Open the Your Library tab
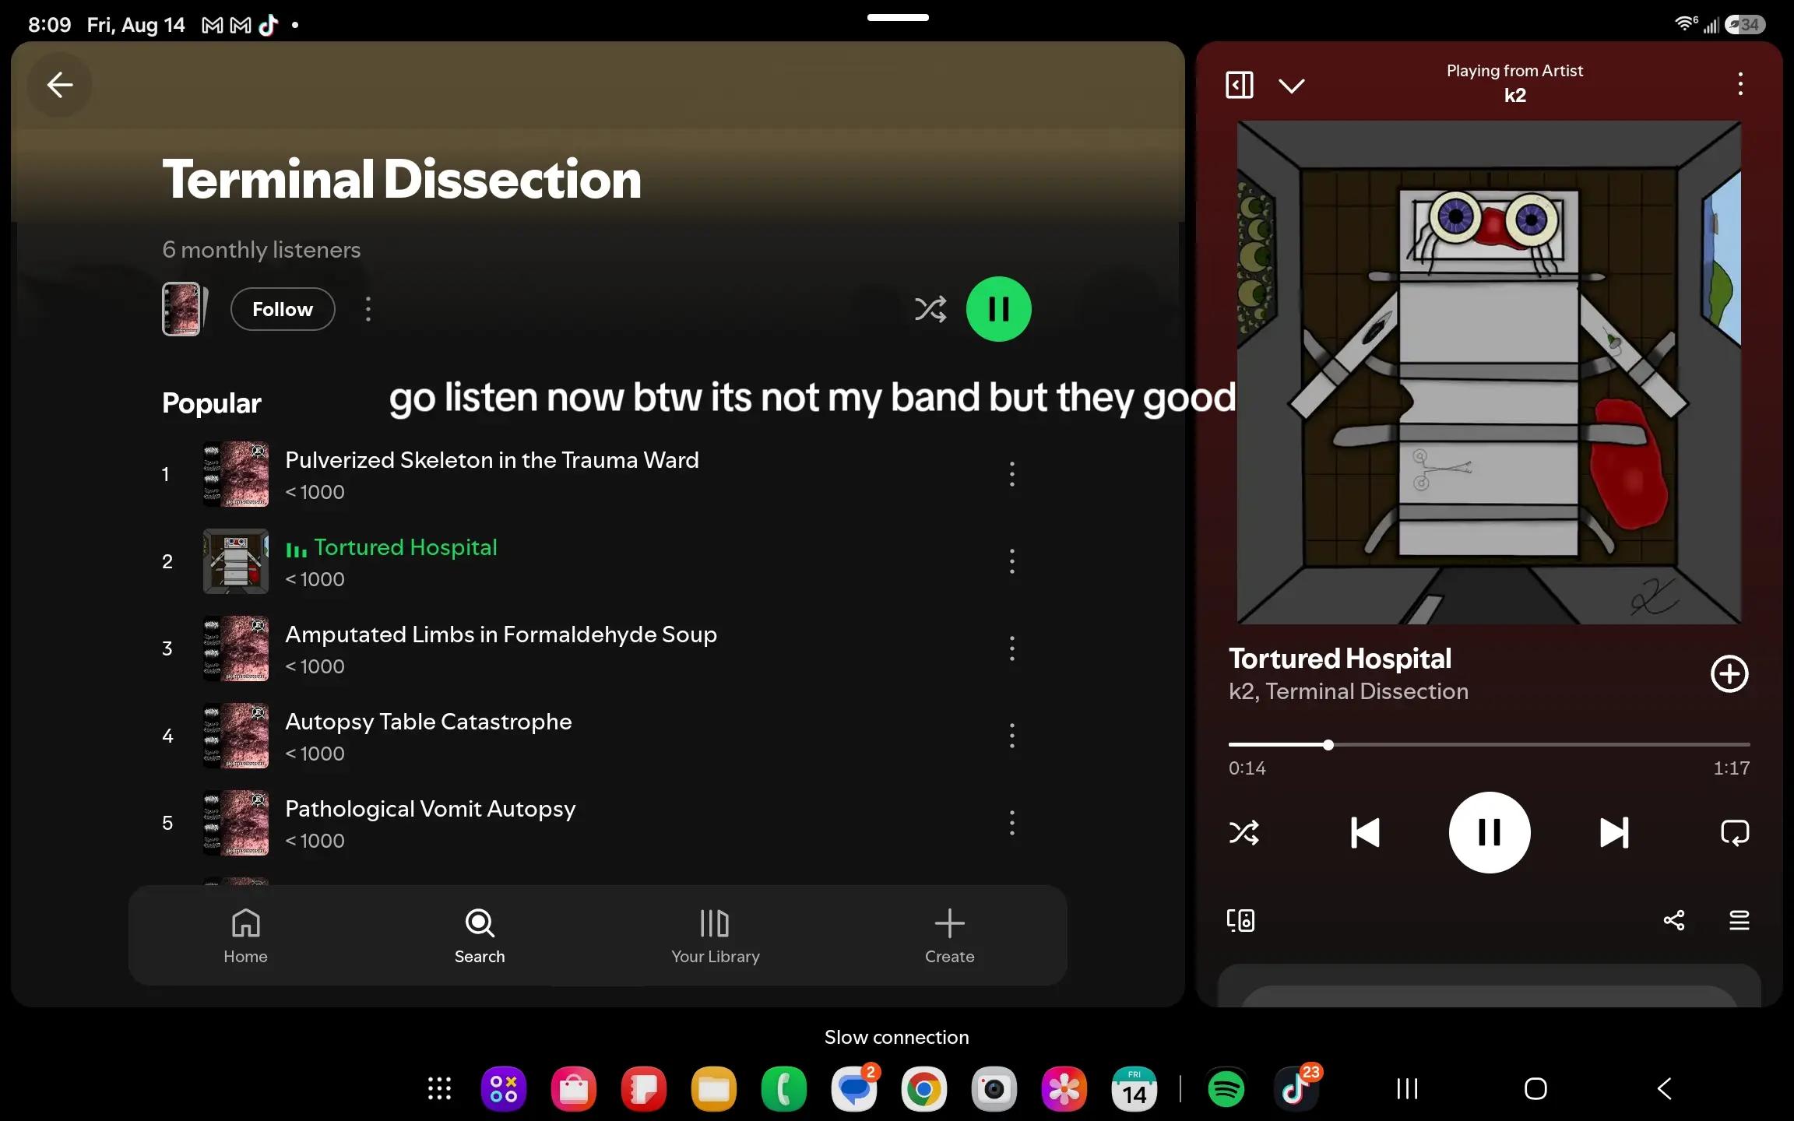 (x=716, y=936)
